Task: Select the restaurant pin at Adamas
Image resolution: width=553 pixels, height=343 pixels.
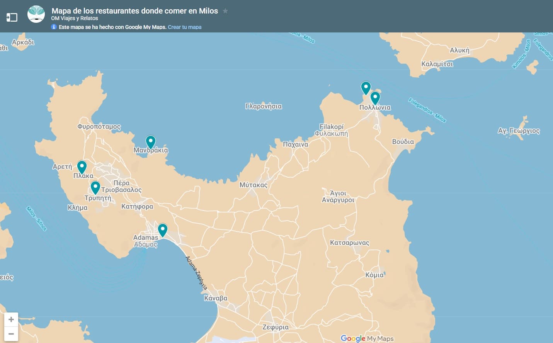Action: coord(162,230)
